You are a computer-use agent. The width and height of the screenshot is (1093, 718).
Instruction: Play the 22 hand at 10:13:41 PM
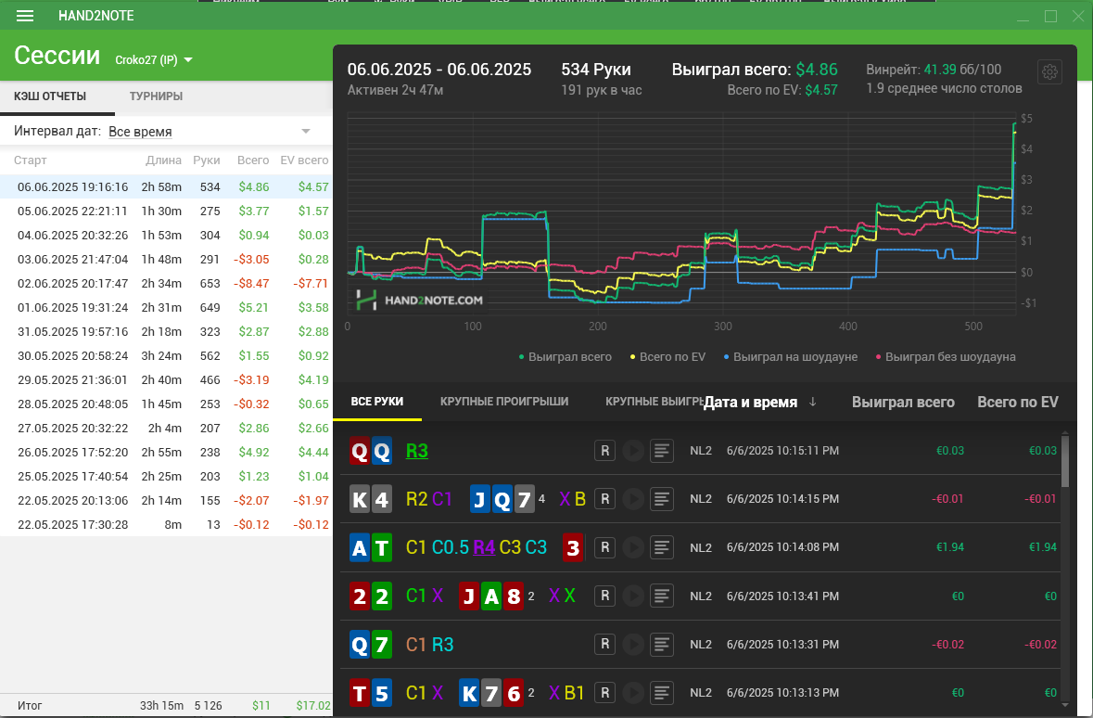coord(633,596)
